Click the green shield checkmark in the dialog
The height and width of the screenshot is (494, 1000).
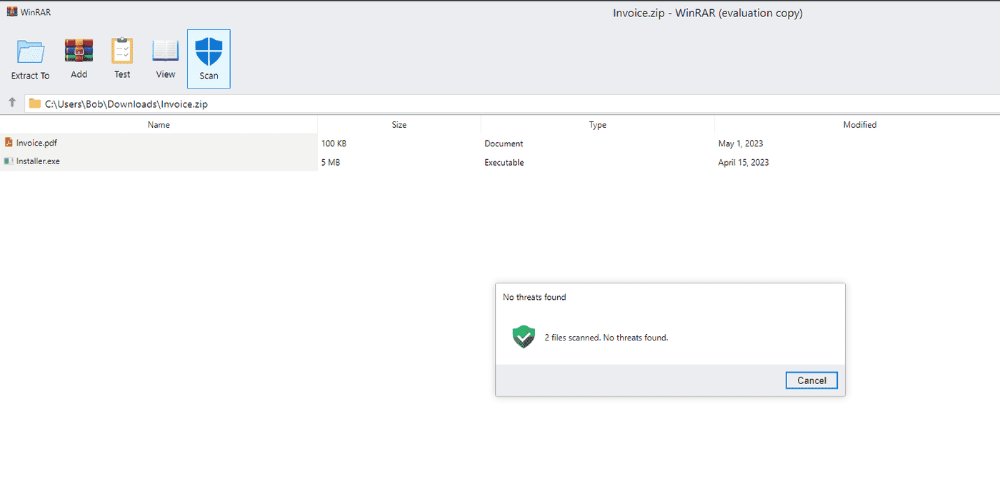tap(524, 336)
